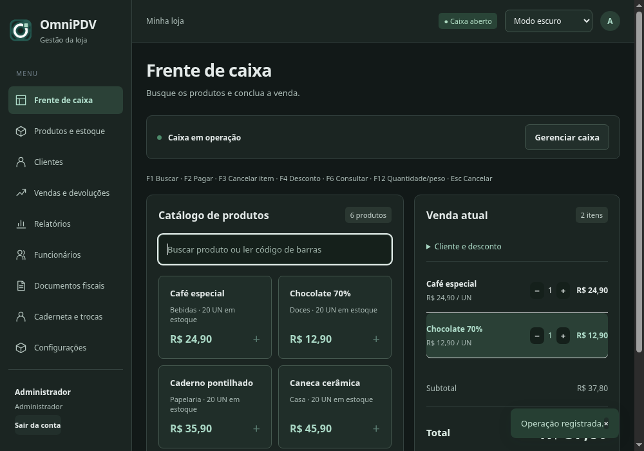Click the Configurações cube icon
The height and width of the screenshot is (451, 644).
click(x=21, y=347)
